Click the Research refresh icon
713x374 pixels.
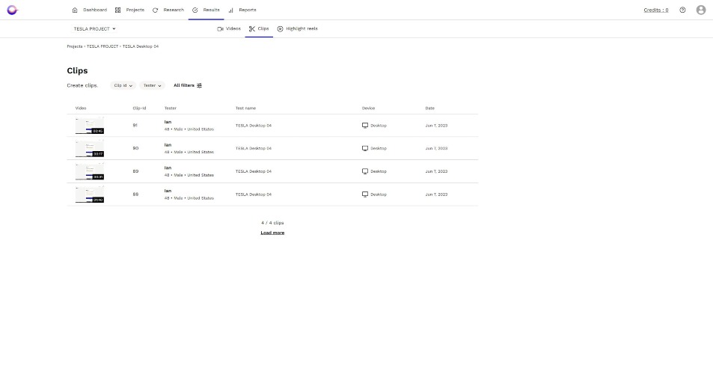coord(155,10)
